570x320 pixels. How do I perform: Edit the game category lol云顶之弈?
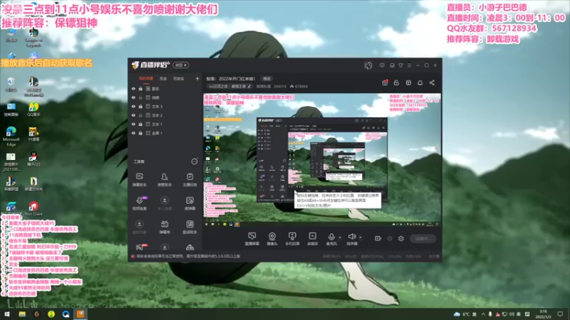tap(229, 86)
